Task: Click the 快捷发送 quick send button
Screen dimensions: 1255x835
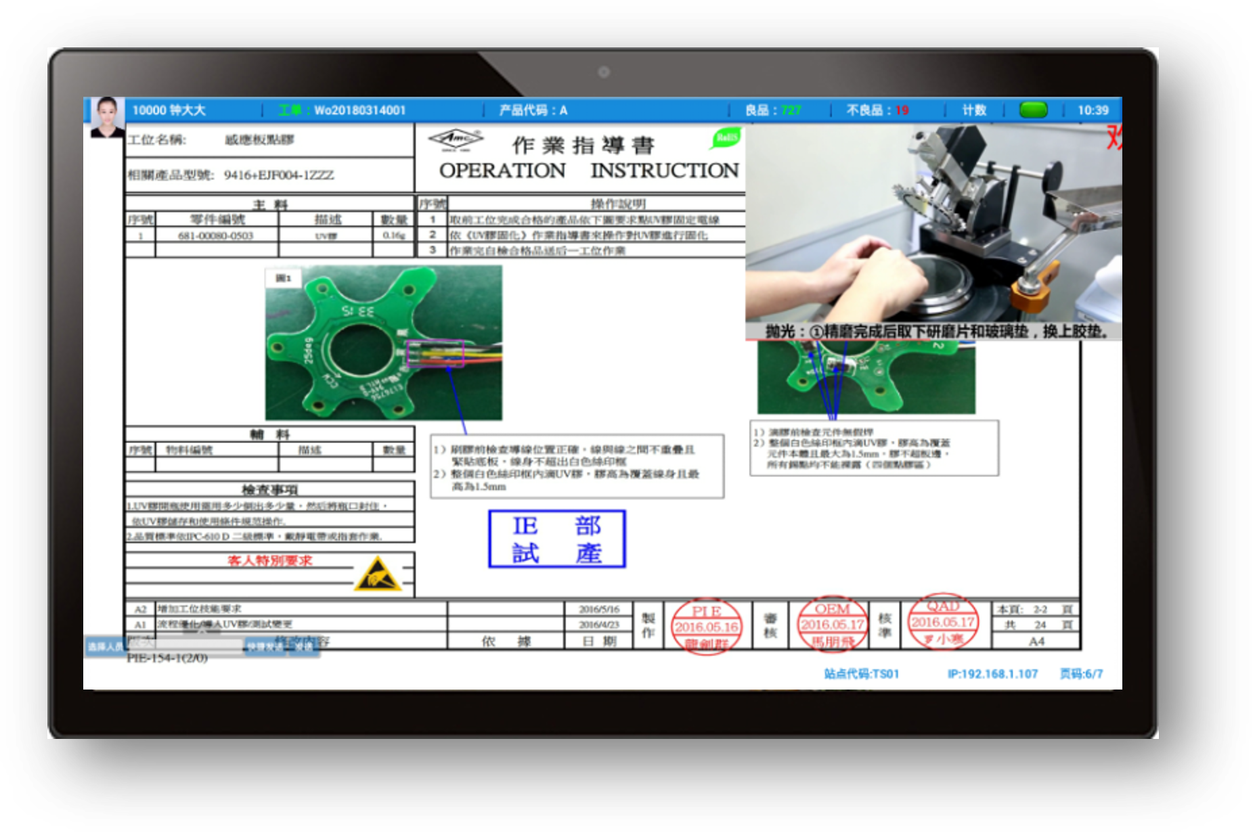Action: tap(265, 647)
